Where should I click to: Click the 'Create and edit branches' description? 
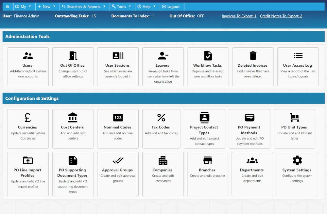(208, 176)
